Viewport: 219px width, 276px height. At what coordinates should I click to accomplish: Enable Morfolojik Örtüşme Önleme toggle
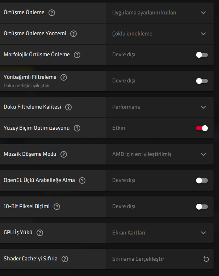coord(202,55)
